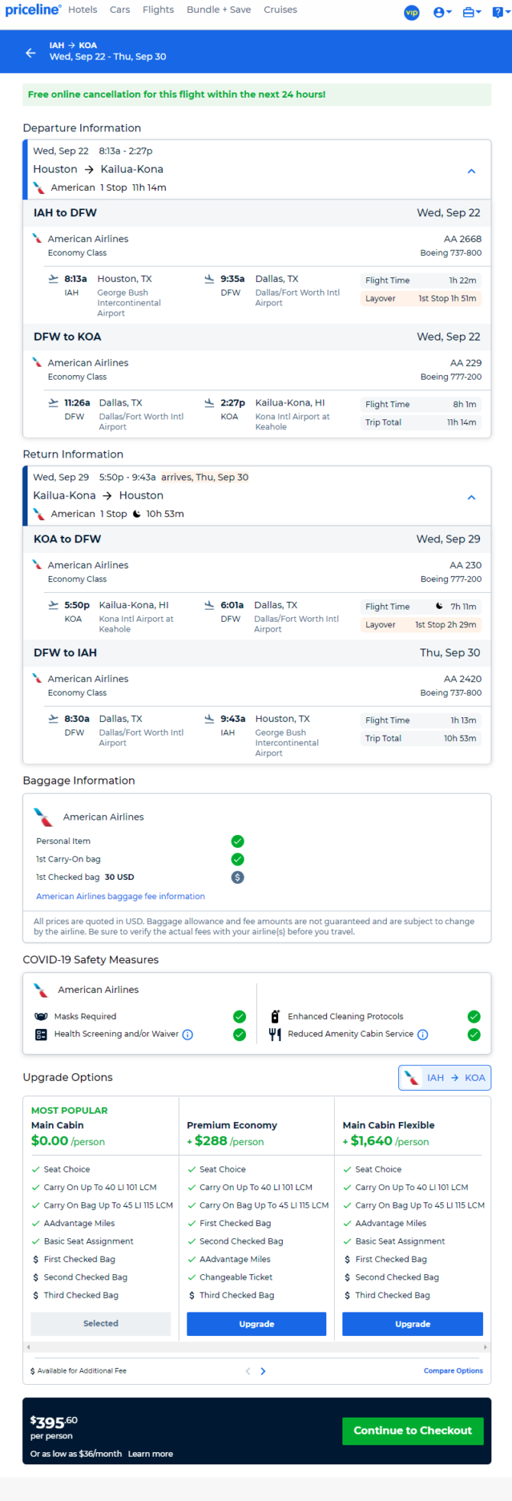Click Continue to Checkout

(413, 1431)
